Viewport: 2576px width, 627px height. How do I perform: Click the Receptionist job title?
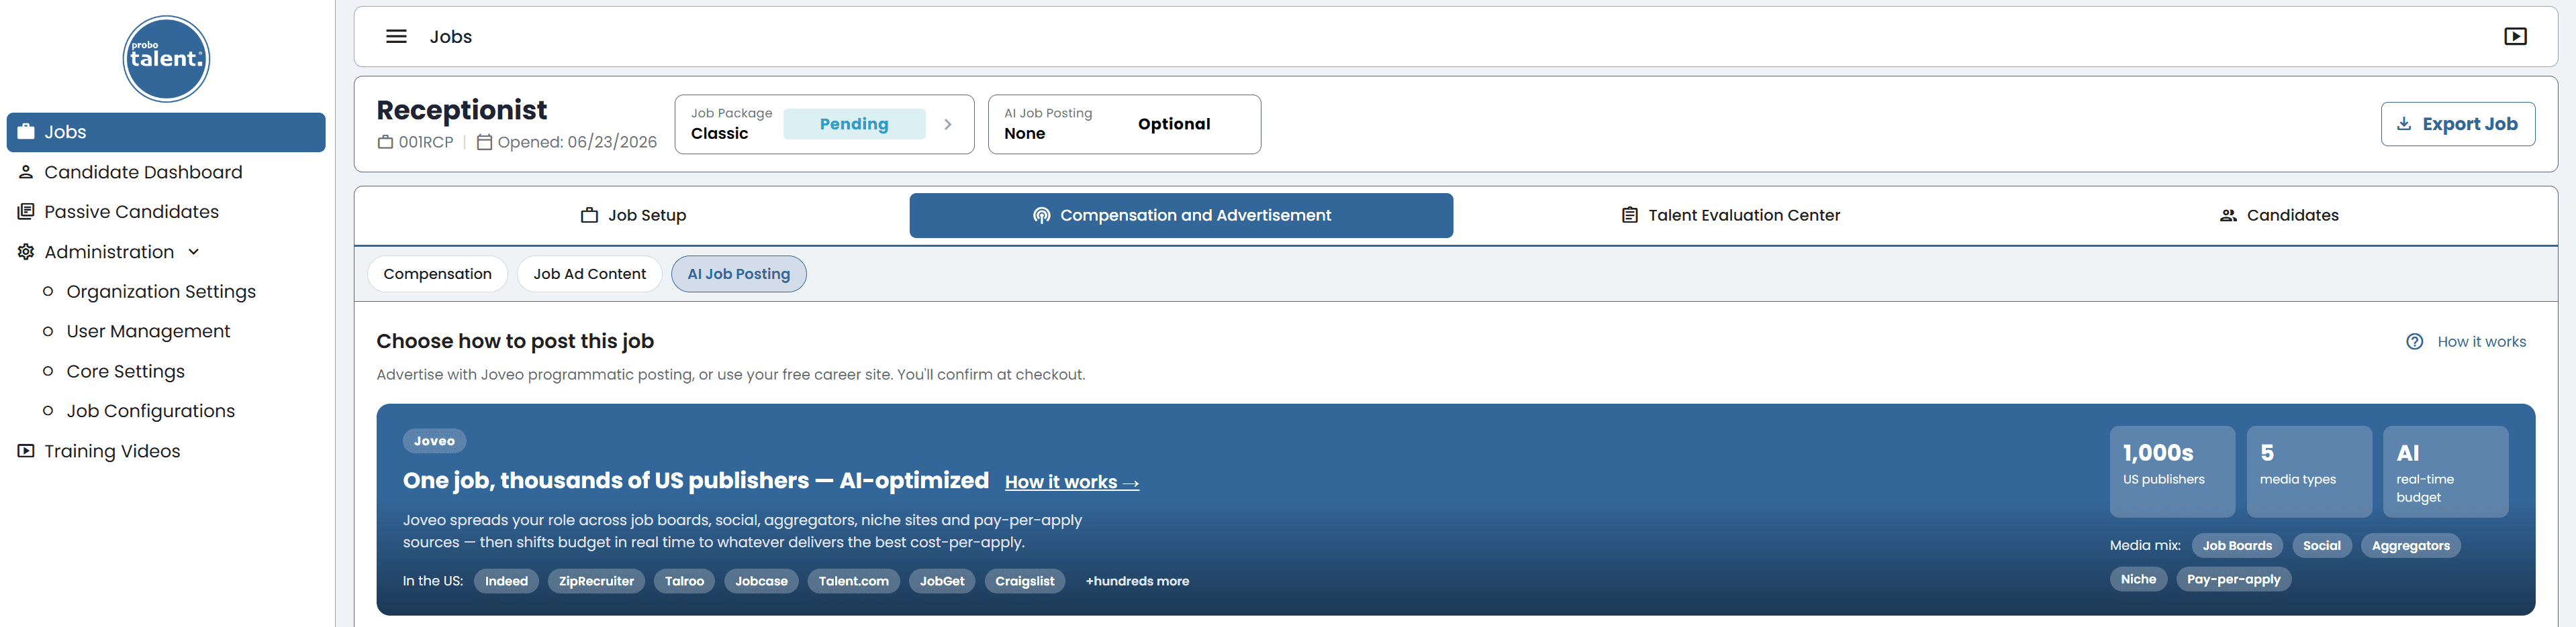pos(461,110)
